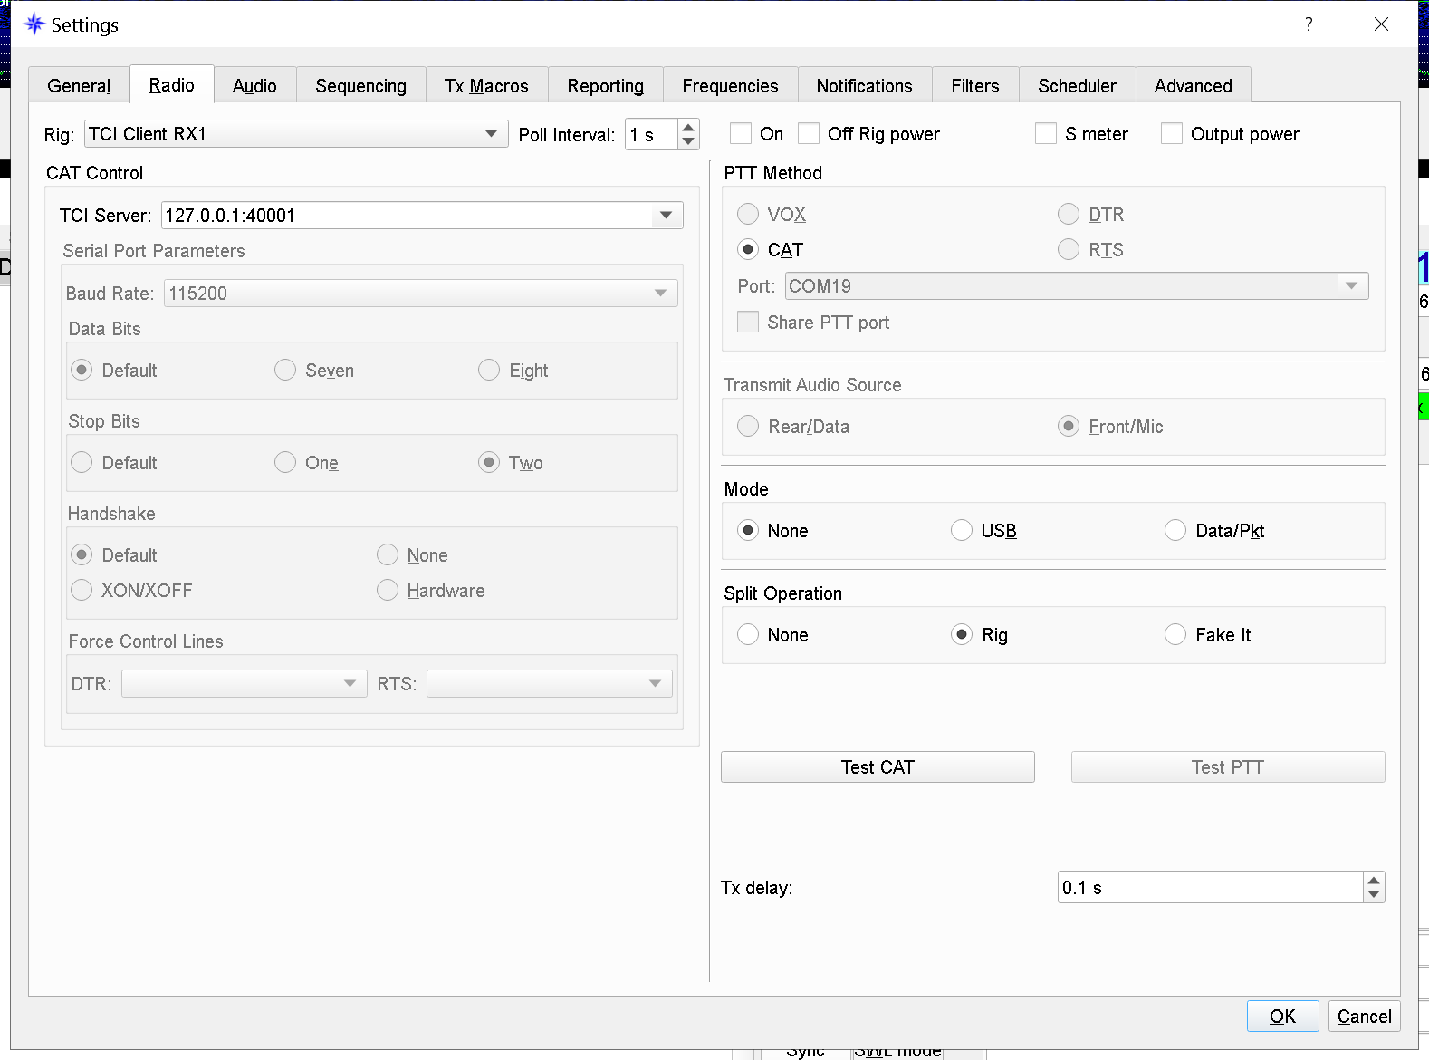
Task: Select Data/Pkt mode option
Action: pyautogui.click(x=1175, y=531)
